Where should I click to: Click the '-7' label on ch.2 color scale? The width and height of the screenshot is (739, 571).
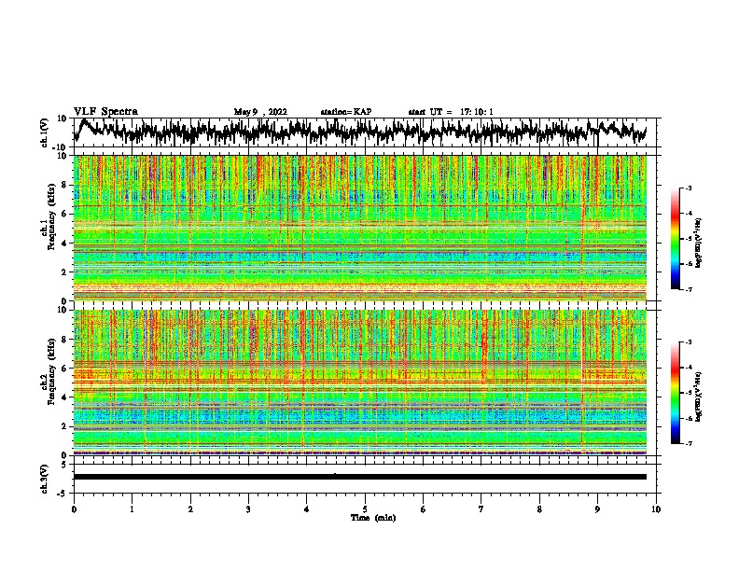click(x=688, y=443)
